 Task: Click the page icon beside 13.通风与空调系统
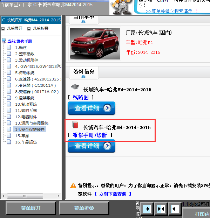tap(9, 123)
